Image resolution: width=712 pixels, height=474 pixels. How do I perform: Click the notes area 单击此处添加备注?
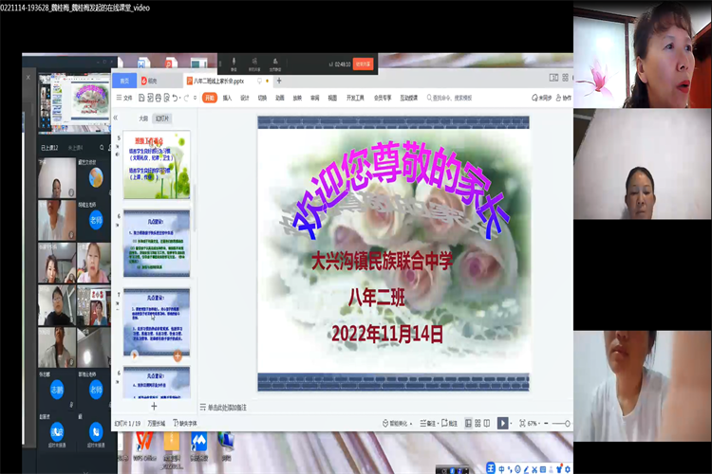point(223,408)
